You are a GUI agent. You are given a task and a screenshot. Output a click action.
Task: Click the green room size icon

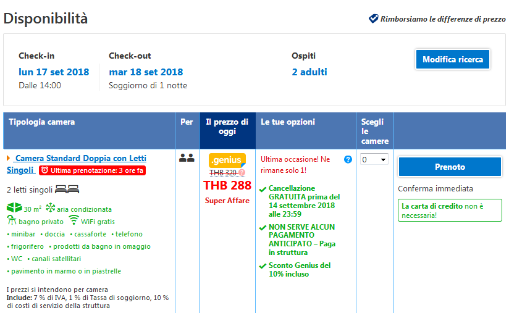(x=12, y=209)
